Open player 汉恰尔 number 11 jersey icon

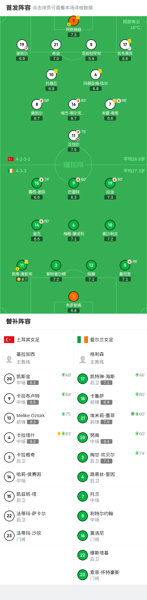pyautogui.click(x=74, y=136)
